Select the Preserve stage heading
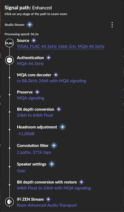 pyautogui.click(x=25, y=92)
